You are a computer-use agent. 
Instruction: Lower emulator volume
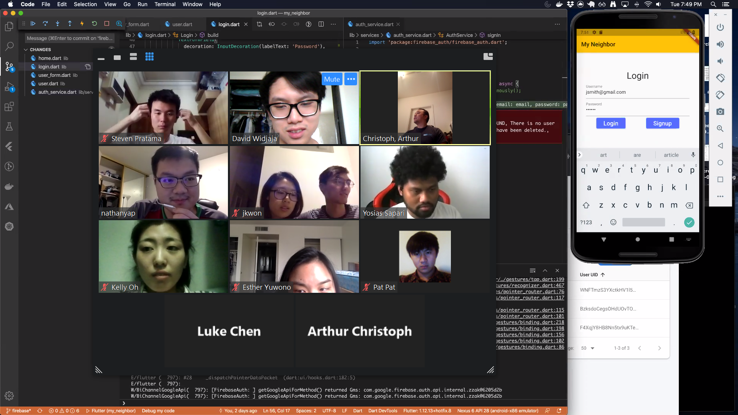pos(720,61)
